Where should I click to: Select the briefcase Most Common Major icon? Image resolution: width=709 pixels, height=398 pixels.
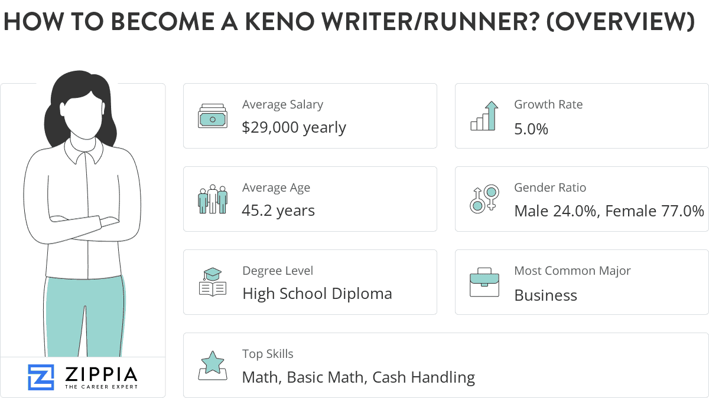484,282
